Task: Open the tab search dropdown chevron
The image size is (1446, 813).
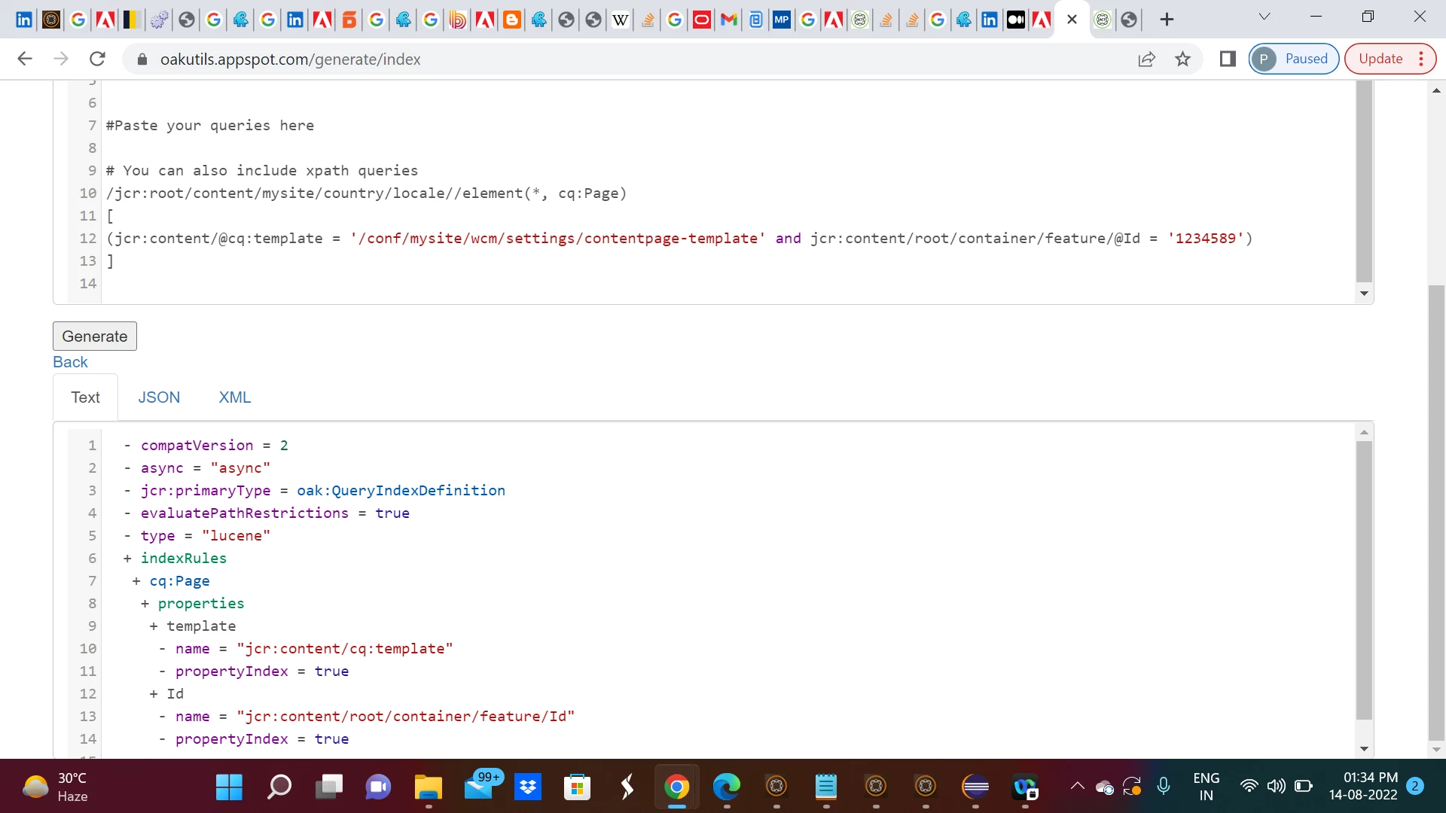Action: pos(1264,17)
